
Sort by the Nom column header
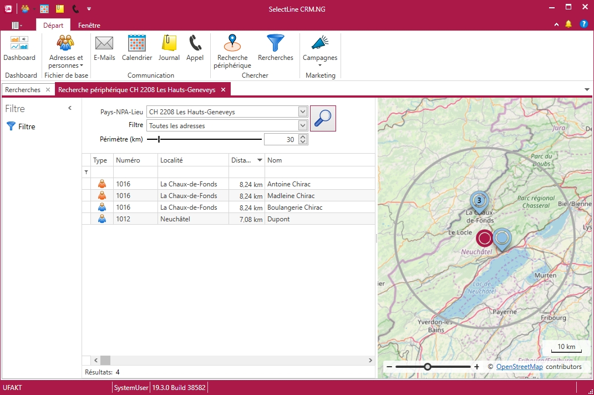tap(319, 160)
